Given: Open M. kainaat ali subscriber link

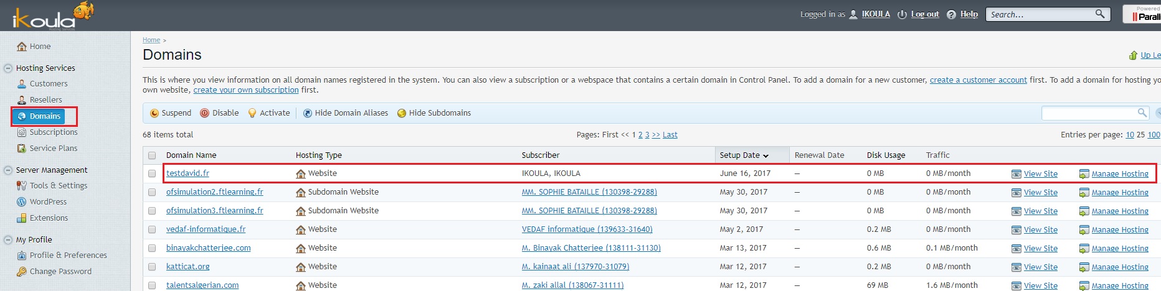Looking at the screenshot, I should (x=576, y=267).
